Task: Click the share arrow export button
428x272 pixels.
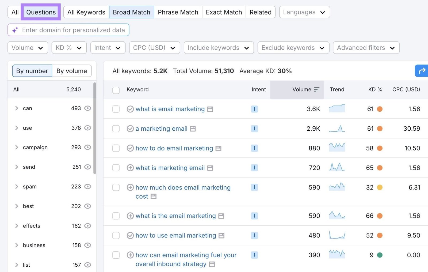Action: (422, 71)
